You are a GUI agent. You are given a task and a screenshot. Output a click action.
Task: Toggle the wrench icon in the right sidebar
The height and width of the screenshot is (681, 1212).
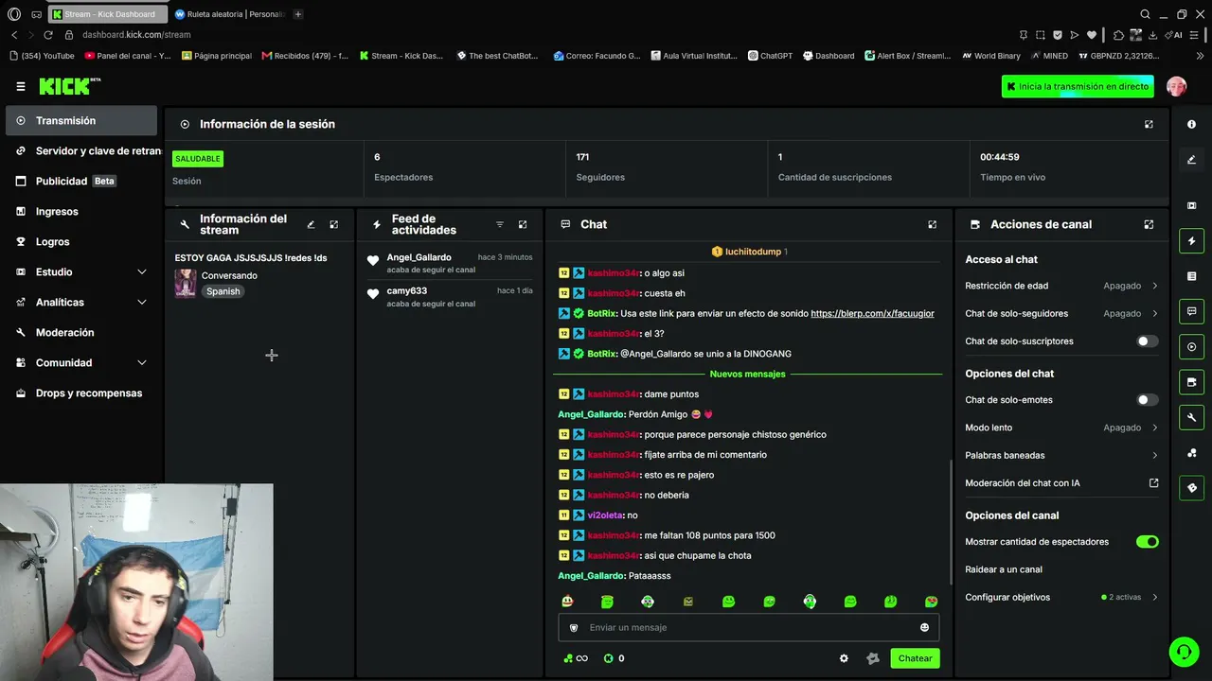(x=1191, y=417)
